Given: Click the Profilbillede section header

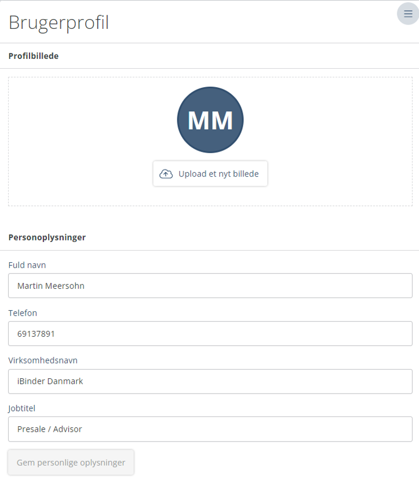Looking at the screenshot, I should click(x=34, y=56).
